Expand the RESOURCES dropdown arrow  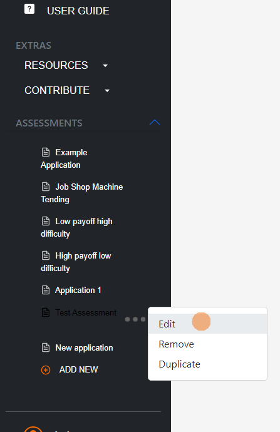click(x=105, y=66)
